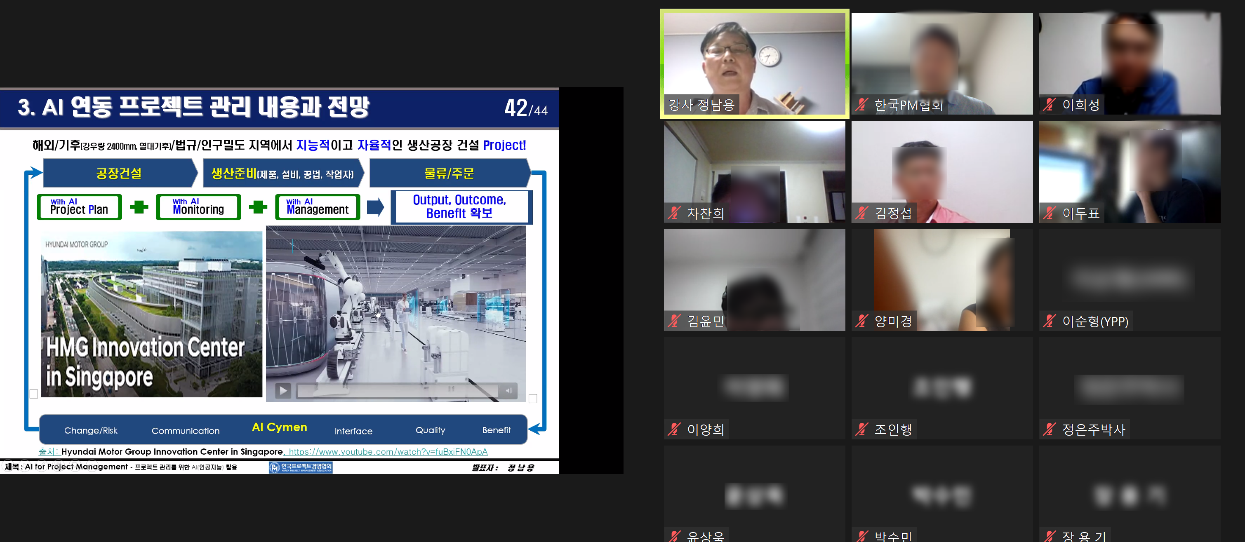Click the Communication label
Image resolution: width=1245 pixels, height=542 pixels.
[186, 430]
